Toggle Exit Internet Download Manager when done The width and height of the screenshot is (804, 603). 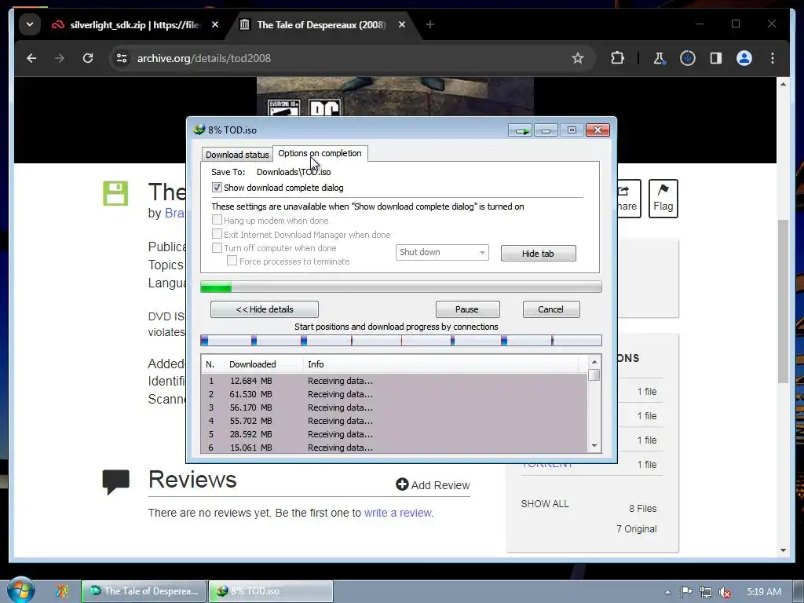coord(217,234)
